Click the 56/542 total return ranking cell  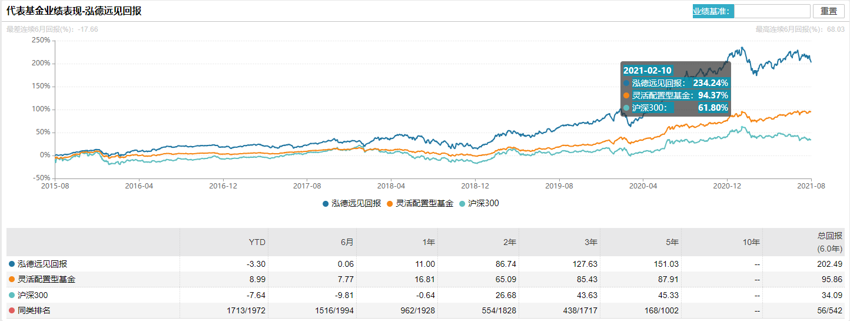click(x=831, y=310)
